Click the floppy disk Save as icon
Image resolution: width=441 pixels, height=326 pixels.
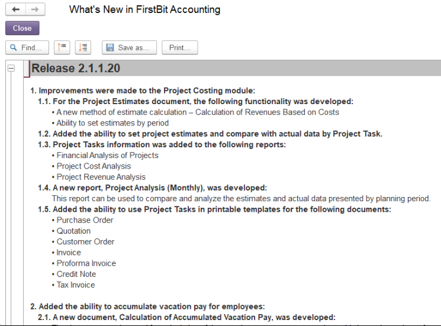click(x=110, y=47)
